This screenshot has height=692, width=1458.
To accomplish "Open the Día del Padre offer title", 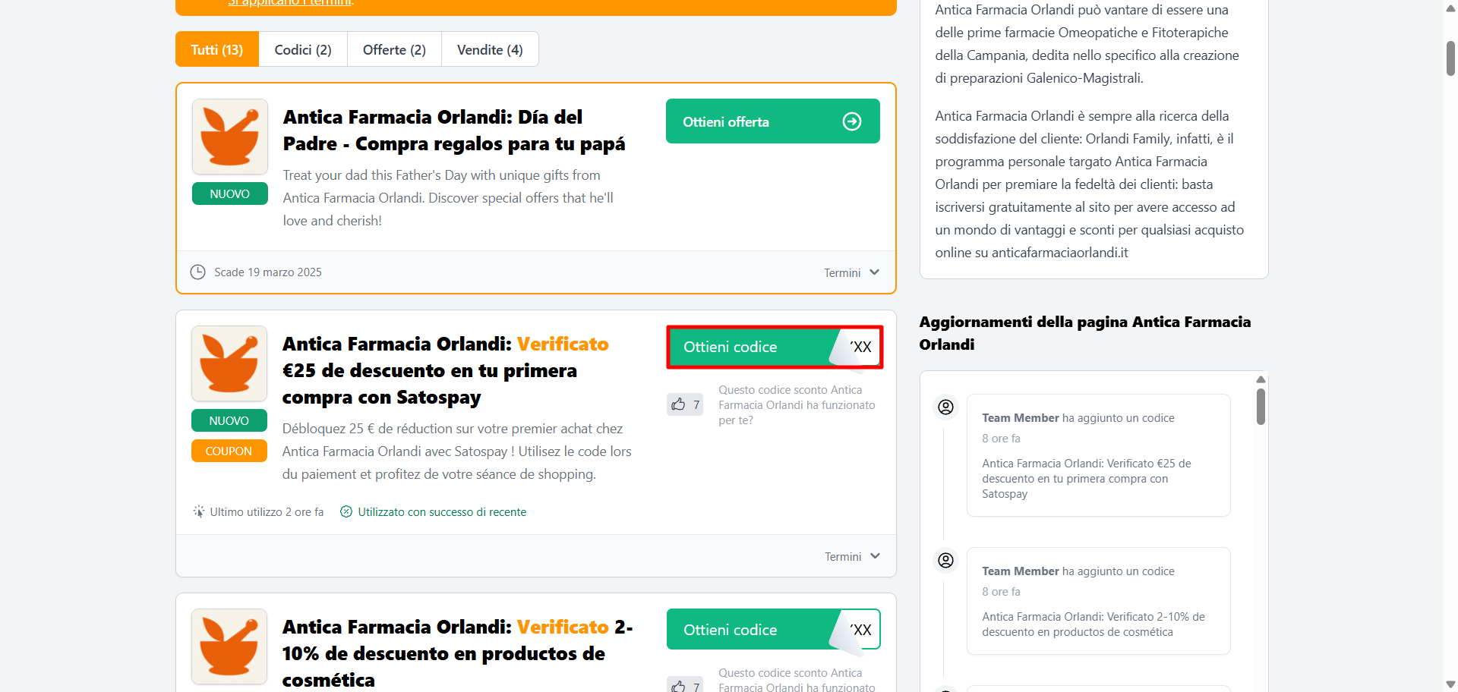I will 454,131.
